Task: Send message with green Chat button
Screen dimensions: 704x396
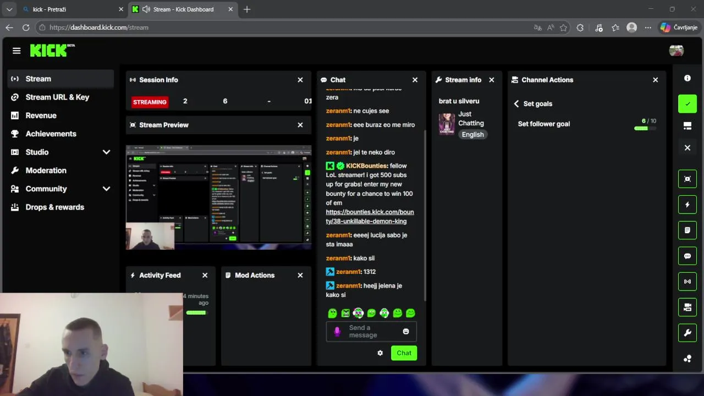Action: pyautogui.click(x=404, y=353)
